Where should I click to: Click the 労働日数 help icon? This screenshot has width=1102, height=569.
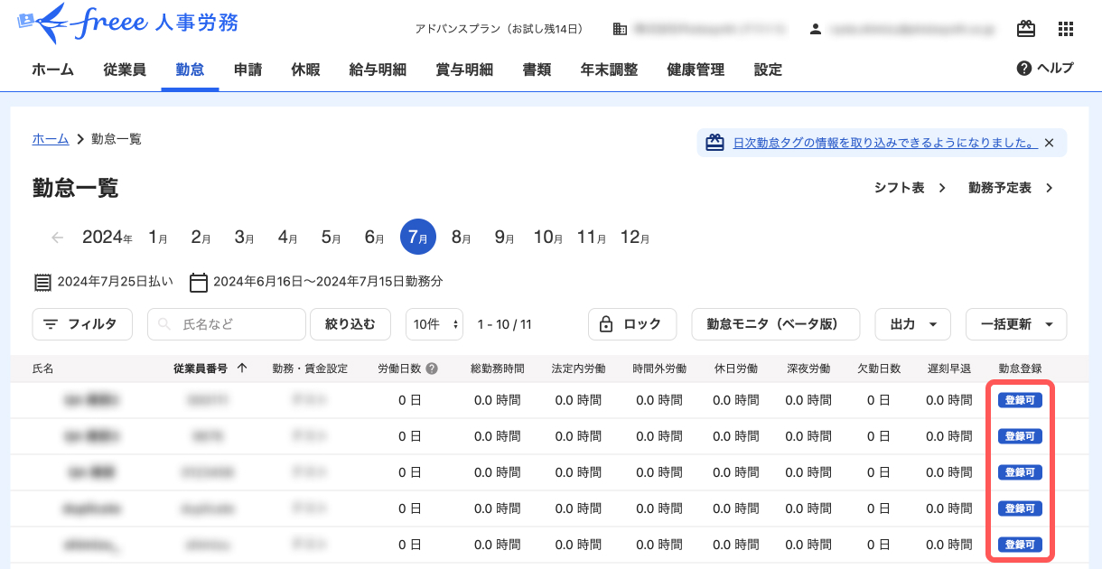pyautogui.click(x=432, y=368)
